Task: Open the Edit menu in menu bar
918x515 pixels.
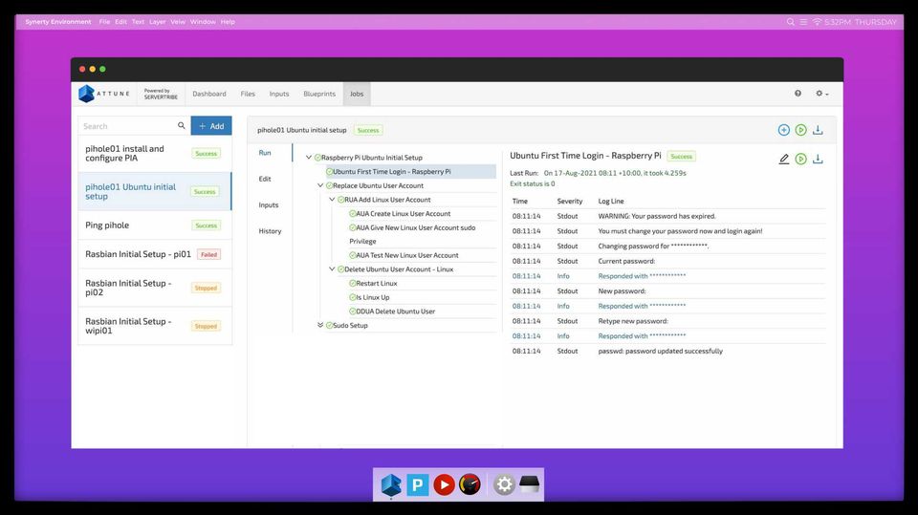Action: point(120,22)
